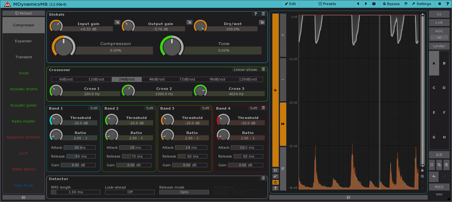The width and height of the screenshot is (452, 202).
Task: Click the undo arrow button
Action: [x=434, y=177]
